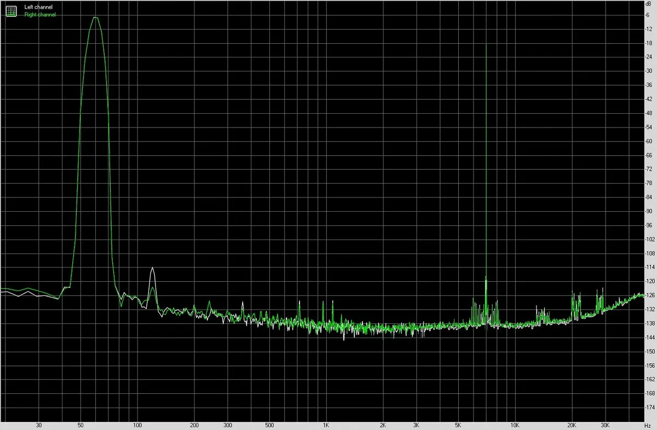
Task: Click the "Hz" axis unit label
Action: tap(648, 425)
